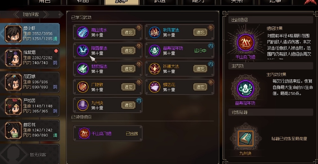This screenshot has height=164, width=318.
Task: Select the 九州诀 skill icon in learned list
Action: point(83,105)
